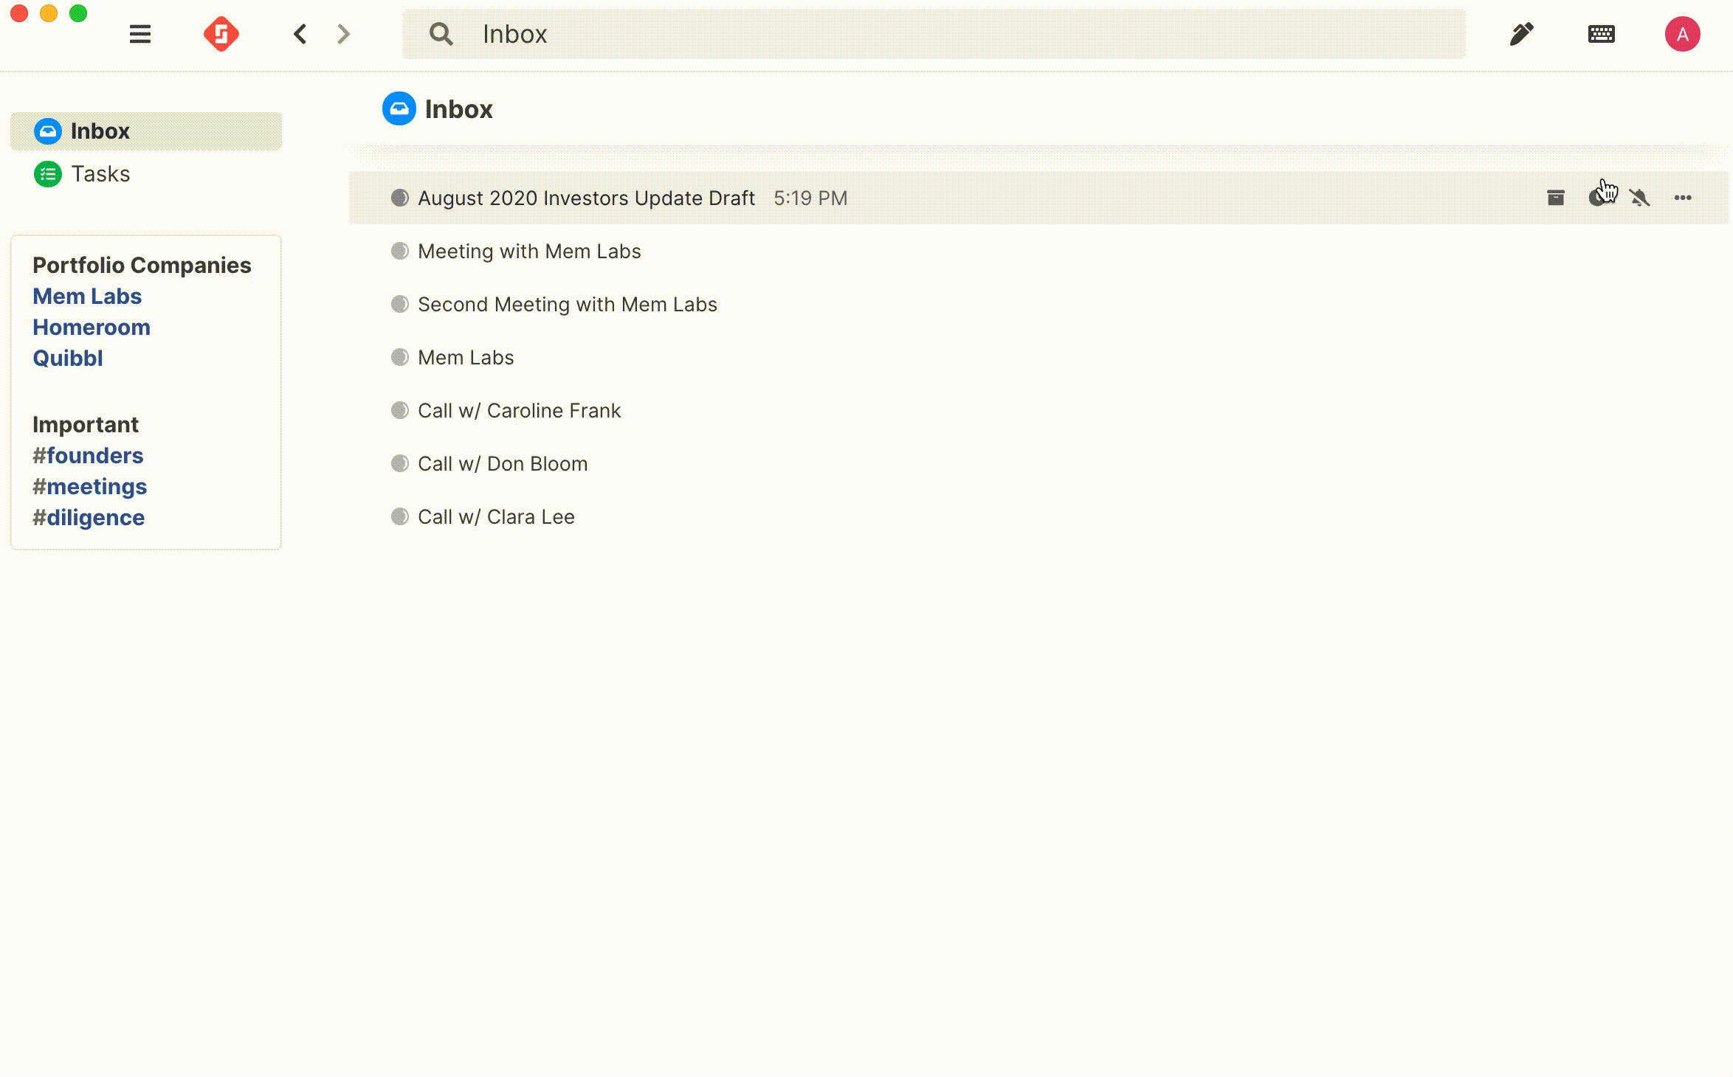Select Tasks in the sidebar

coord(100,173)
